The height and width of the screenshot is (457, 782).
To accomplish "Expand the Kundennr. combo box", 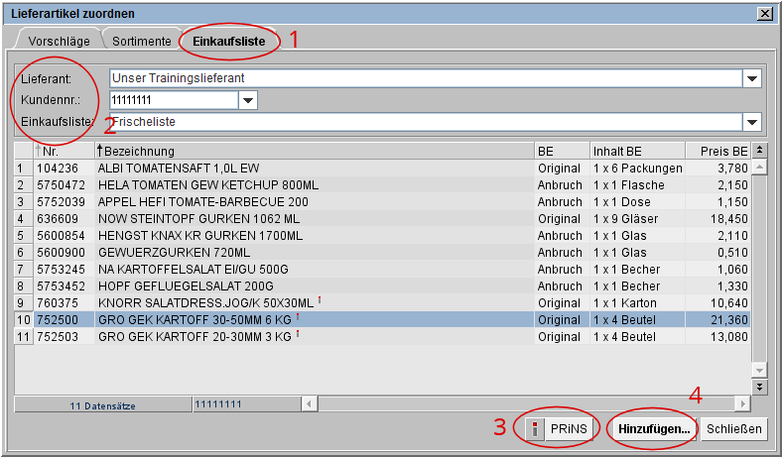I will pos(248,100).
